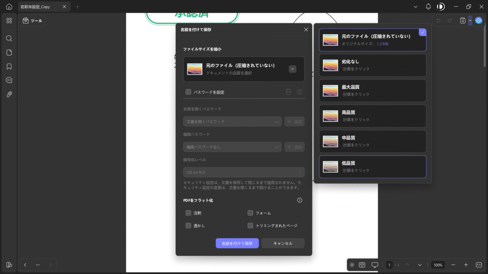Viewport: 488px width, 274px height.
Task: Click the キャンセル button
Action: pos(283,243)
